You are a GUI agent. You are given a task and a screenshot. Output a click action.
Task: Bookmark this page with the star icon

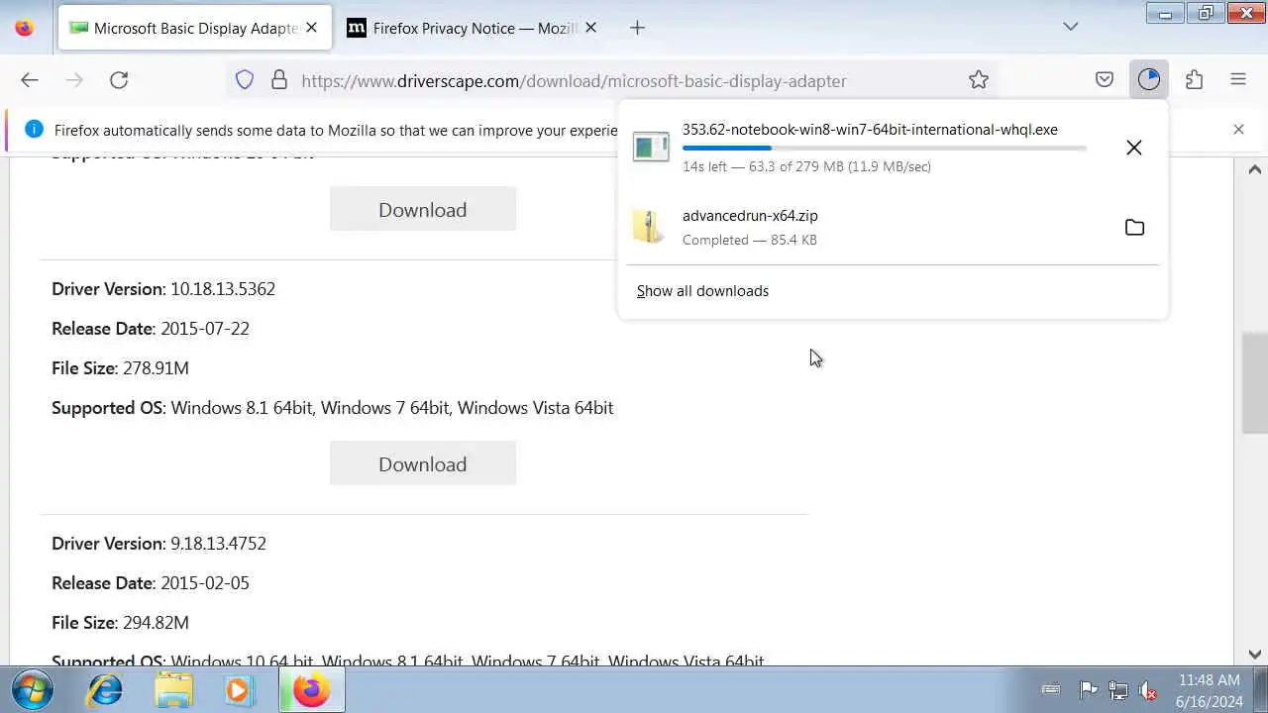(x=979, y=80)
